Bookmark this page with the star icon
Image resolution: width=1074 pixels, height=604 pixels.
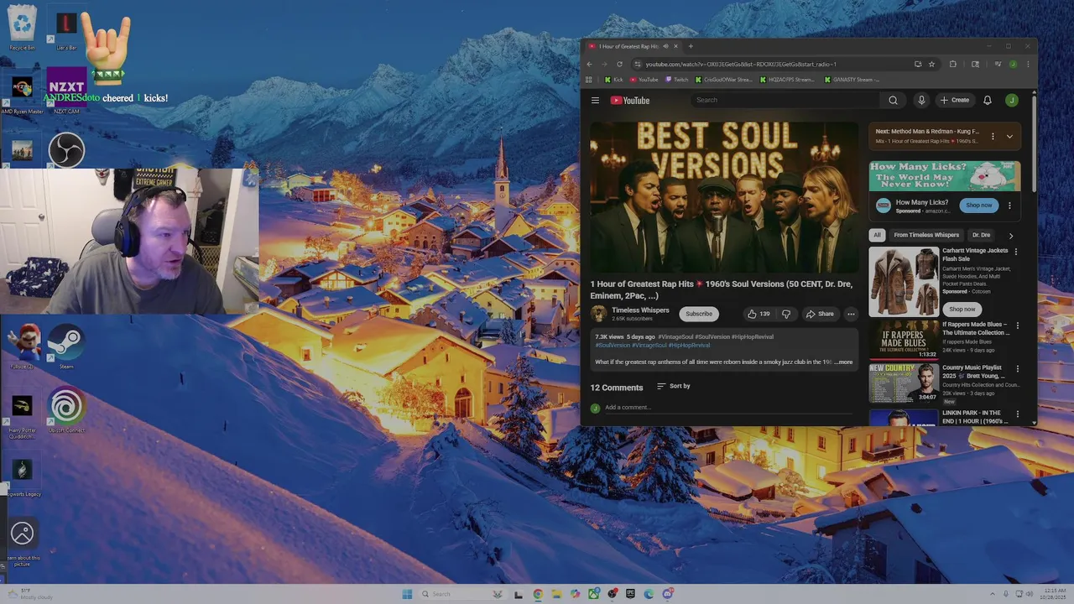[931, 64]
